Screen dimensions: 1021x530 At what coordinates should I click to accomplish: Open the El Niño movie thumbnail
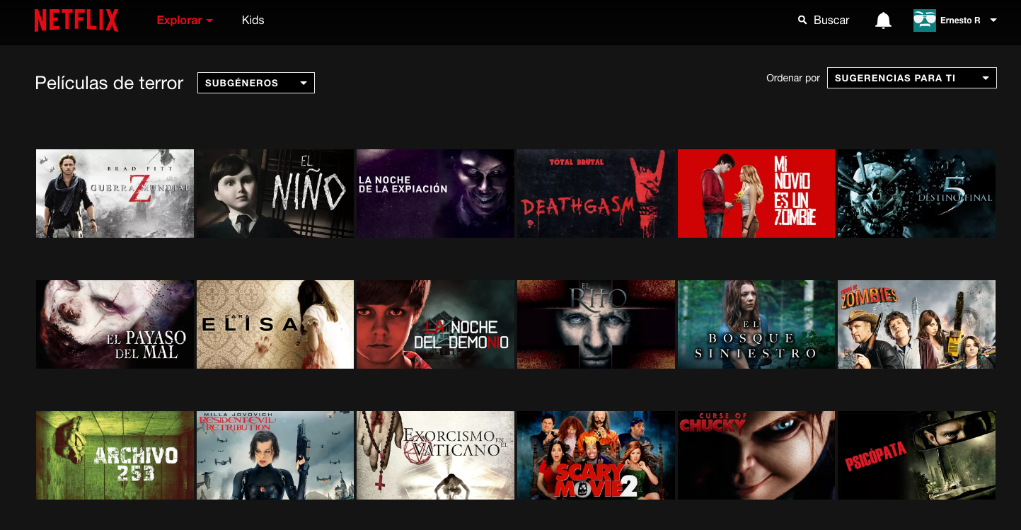[275, 193]
